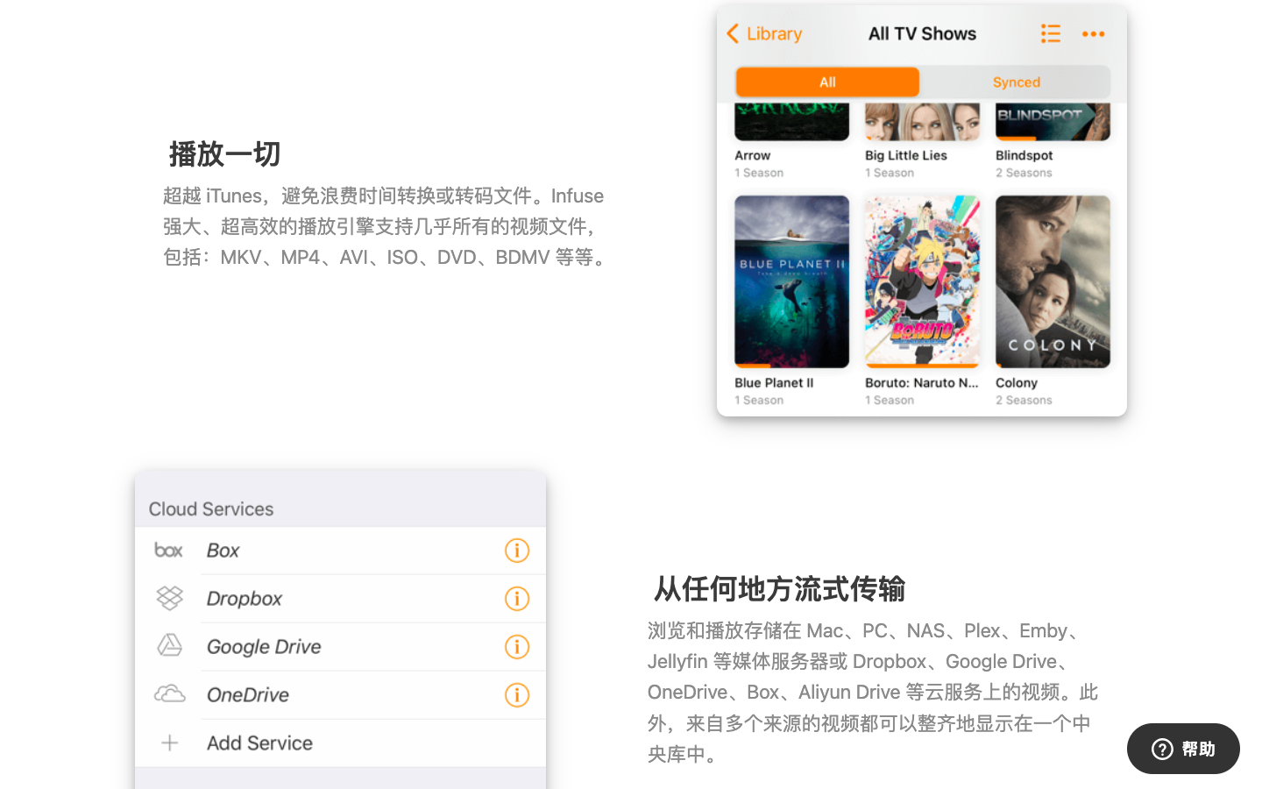Click the 'Library' back label
The width and height of the screenshot is (1262, 789).
pyautogui.click(x=774, y=33)
